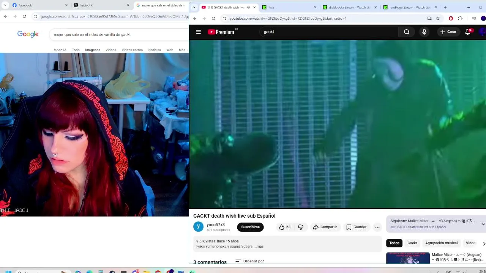Screen dimensions: 486x273
Task: Close the diabladota Stream tab
Action: (x=376, y=7)
